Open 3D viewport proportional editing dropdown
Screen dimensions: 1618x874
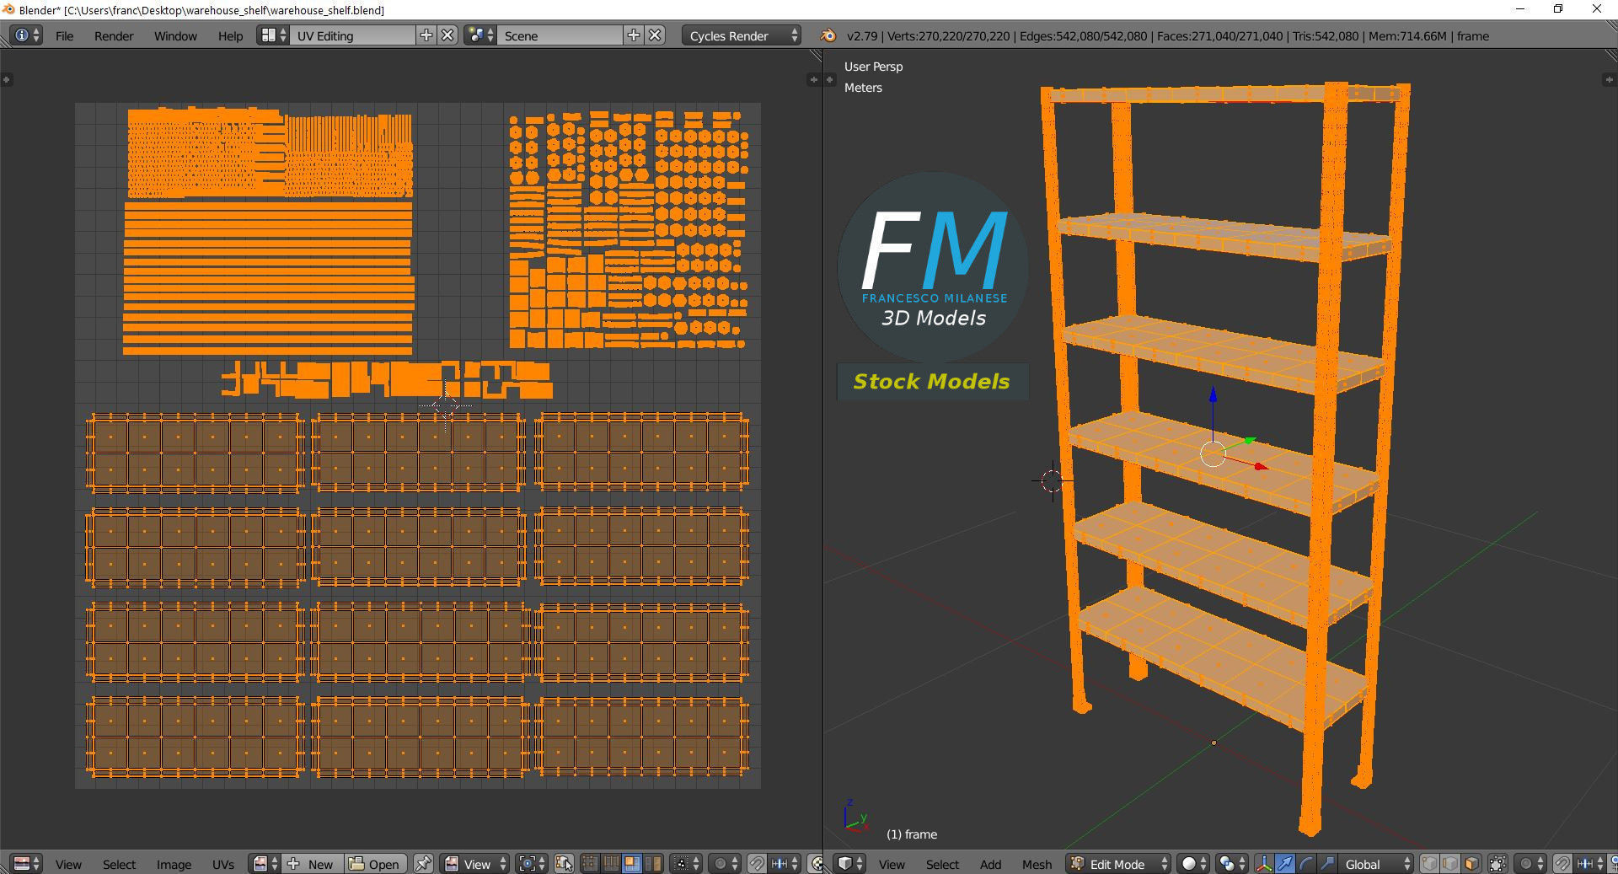coord(1531,864)
